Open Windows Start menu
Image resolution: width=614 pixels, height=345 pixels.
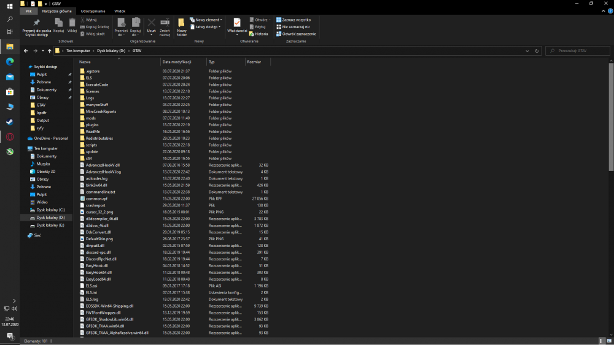click(10, 6)
